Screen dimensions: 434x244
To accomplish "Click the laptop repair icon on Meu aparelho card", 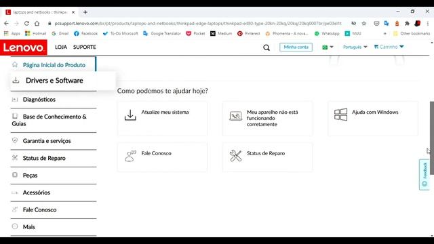I will 235,116.
